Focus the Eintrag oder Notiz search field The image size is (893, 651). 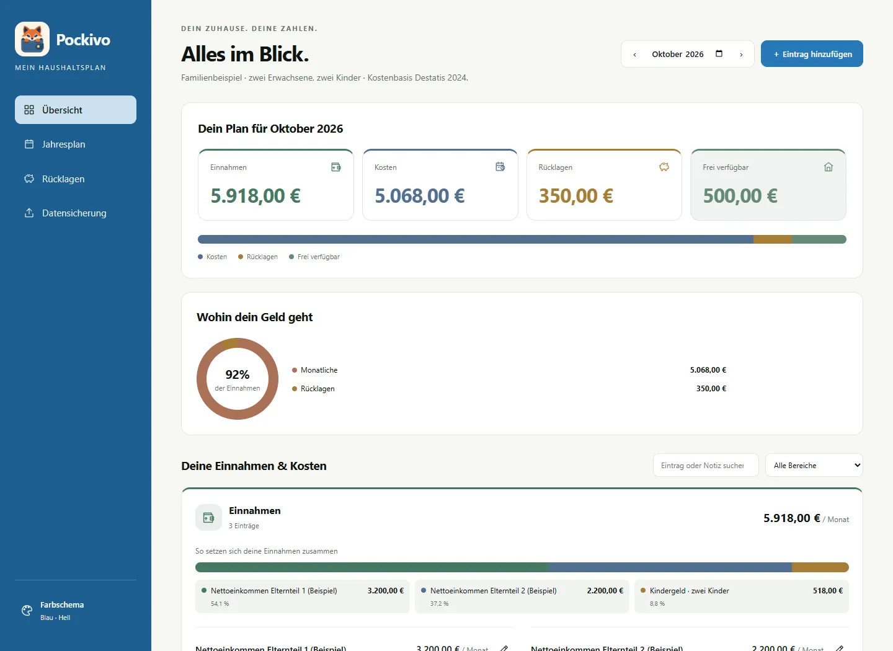pyautogui.click(x=706, y=466)
